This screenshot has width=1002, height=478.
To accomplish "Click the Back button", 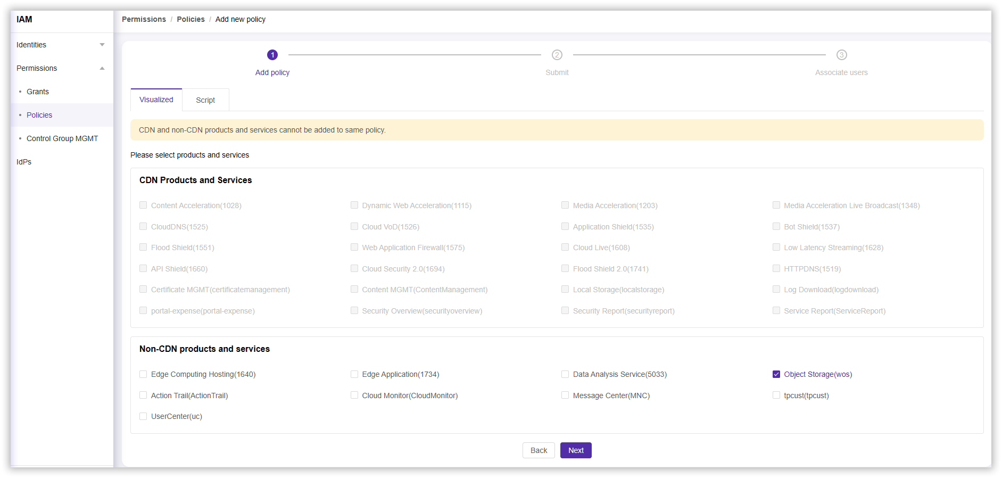I will [x=539, y=450].
